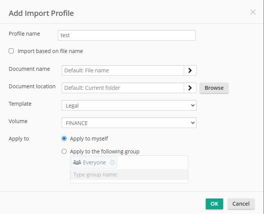Click the Browse button

point(214,88)
